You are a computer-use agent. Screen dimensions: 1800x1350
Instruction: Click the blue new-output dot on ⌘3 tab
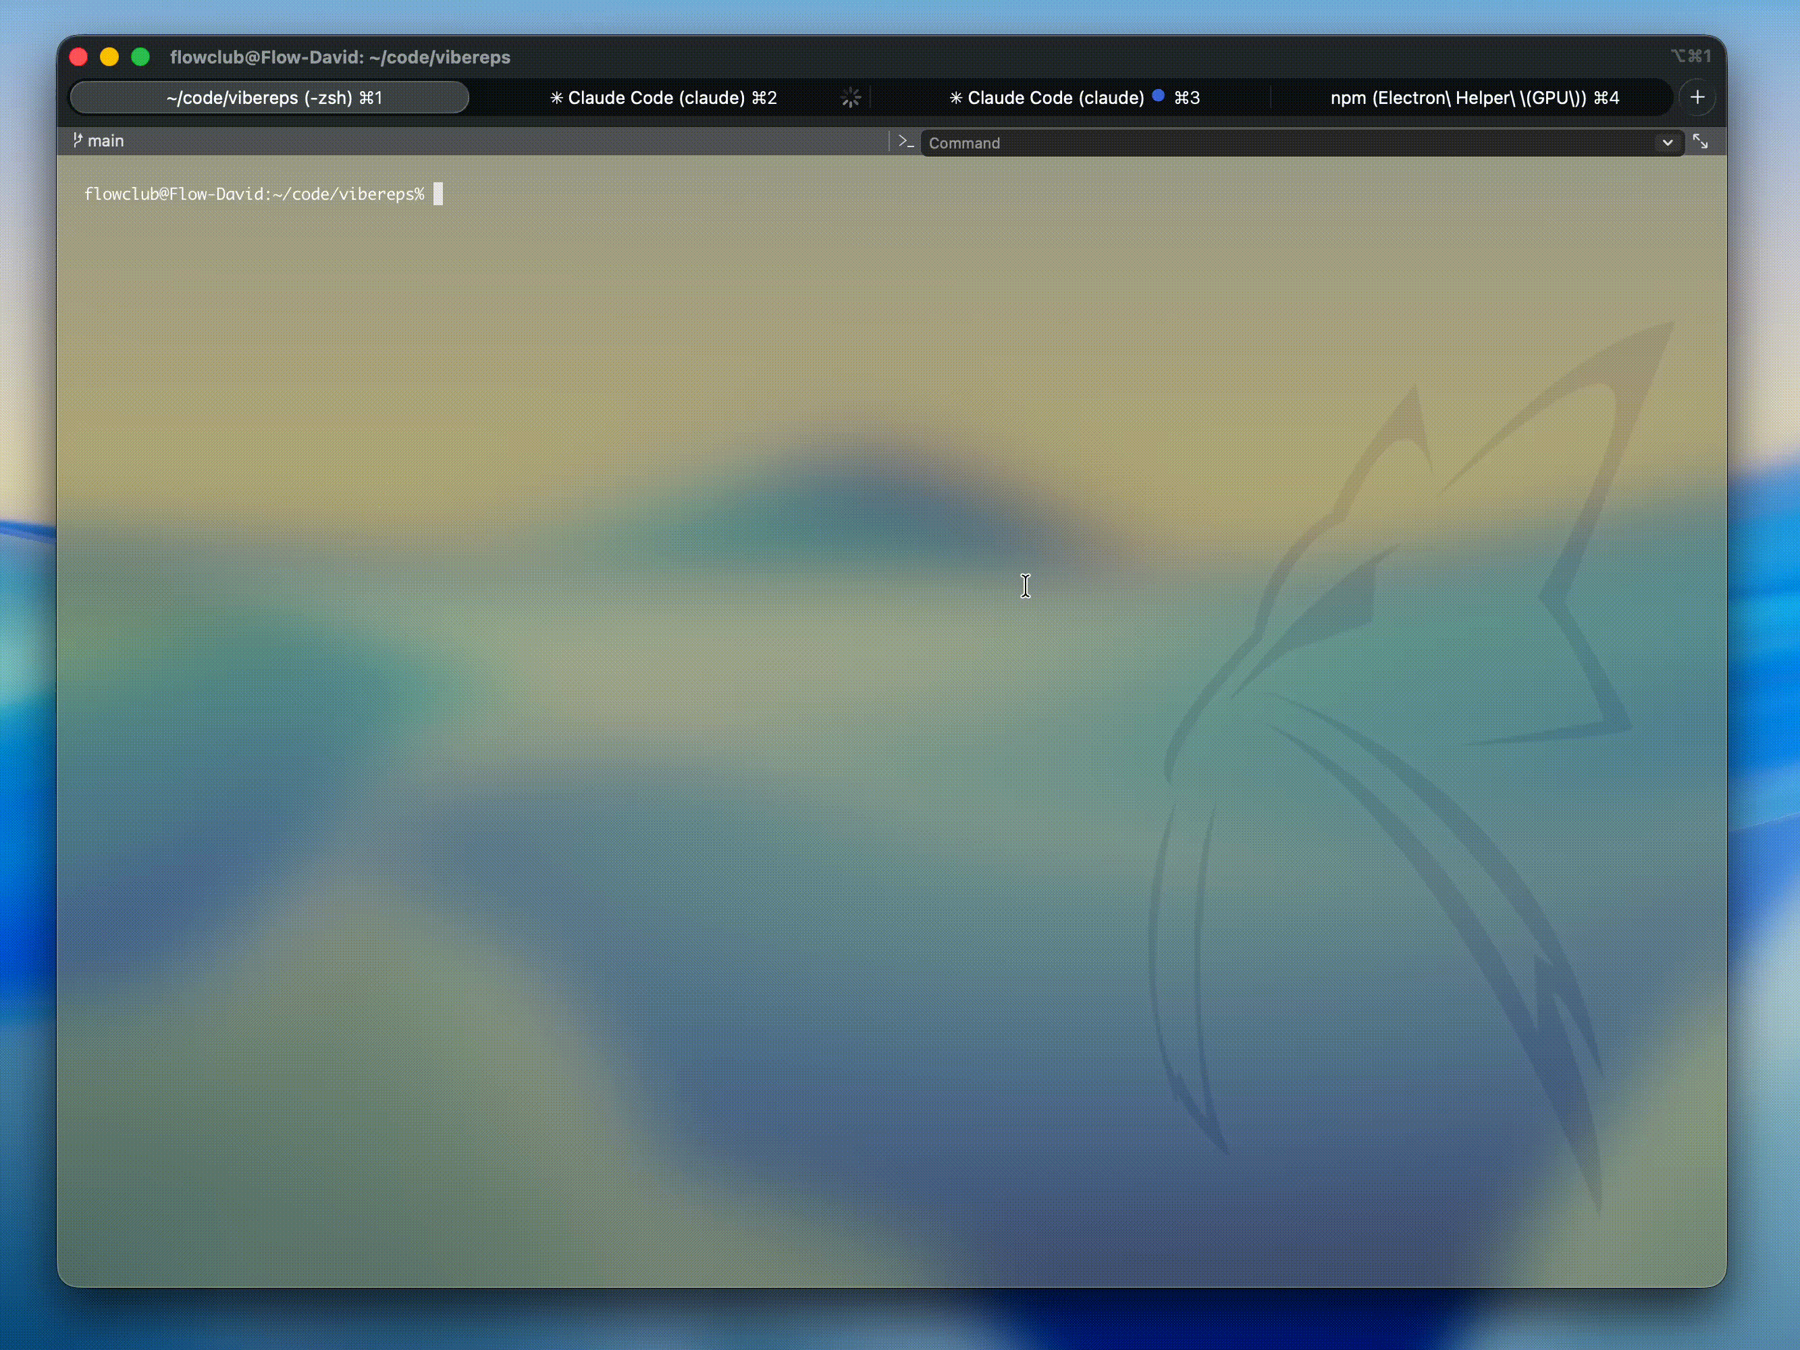pos(1158,96)
